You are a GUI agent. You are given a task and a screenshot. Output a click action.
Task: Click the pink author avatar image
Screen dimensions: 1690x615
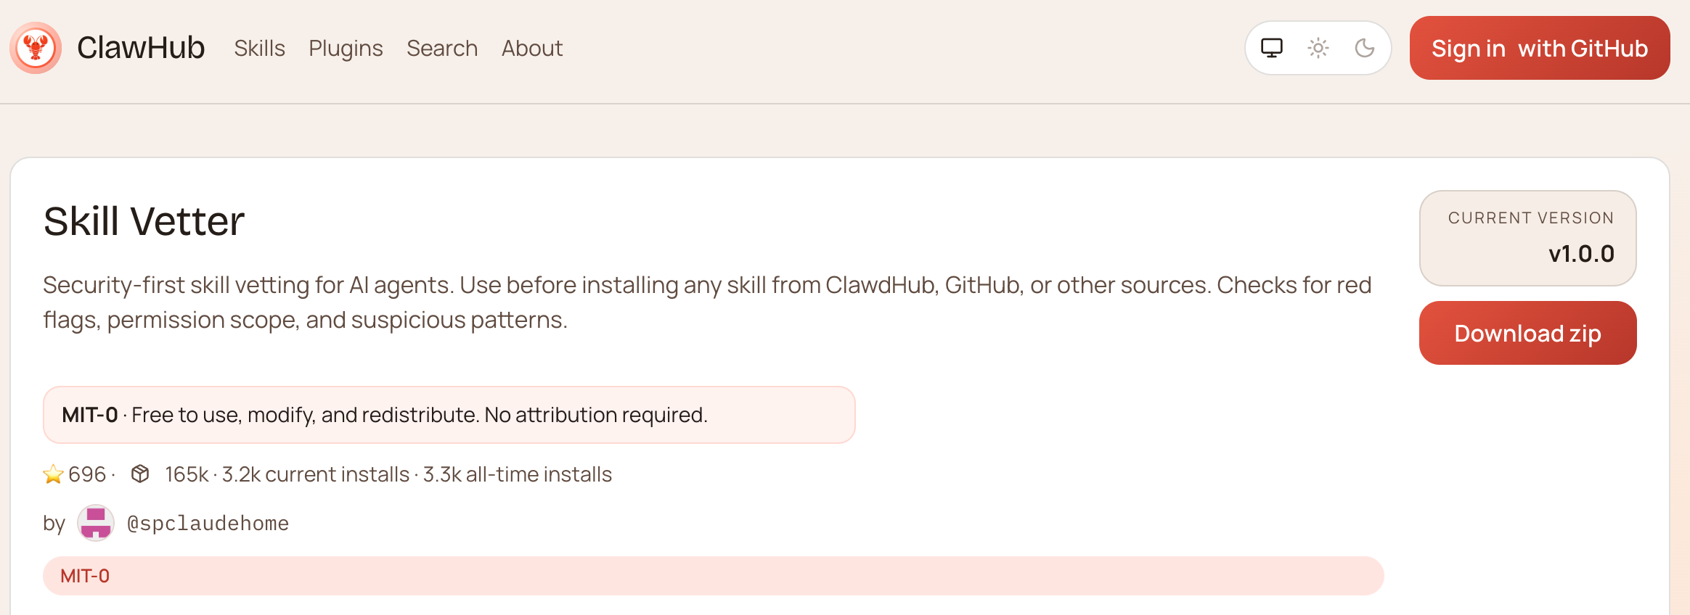pos(96,523)
